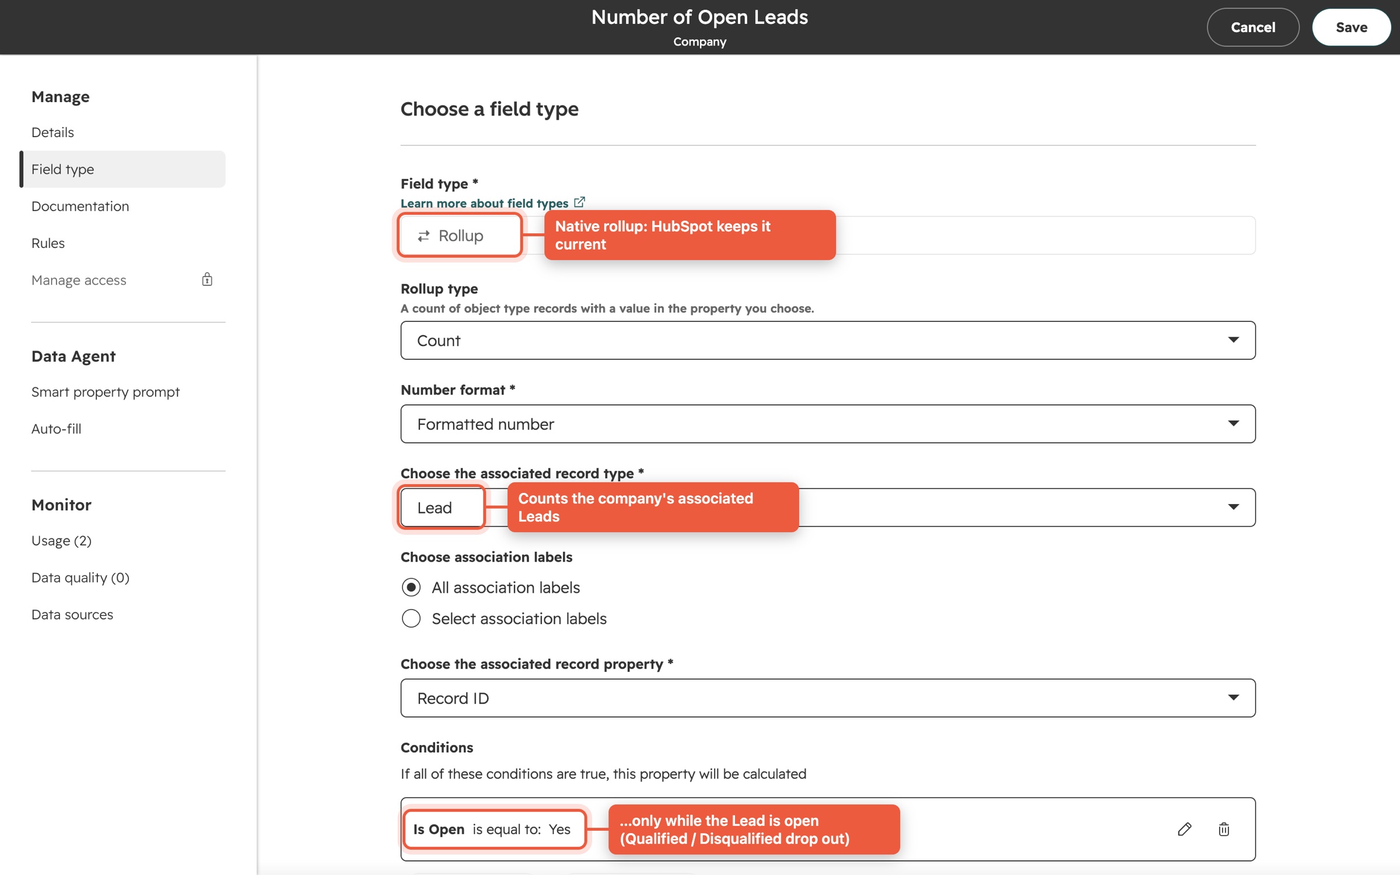This screenshot has width=1400, height=875.
Task: Save the property changes
Action: click(1352, 27)
